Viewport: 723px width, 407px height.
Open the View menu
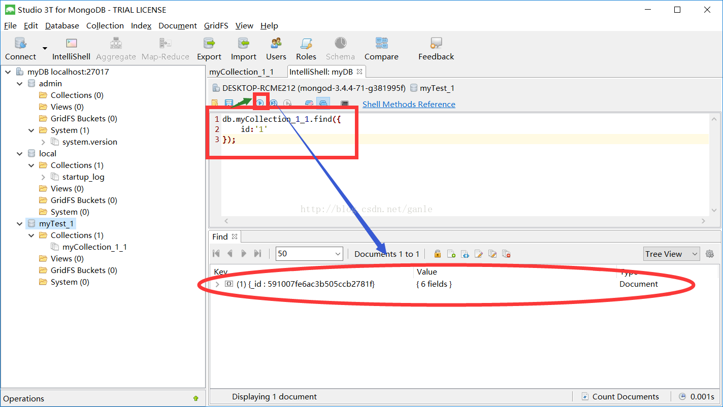click(244, 25)
